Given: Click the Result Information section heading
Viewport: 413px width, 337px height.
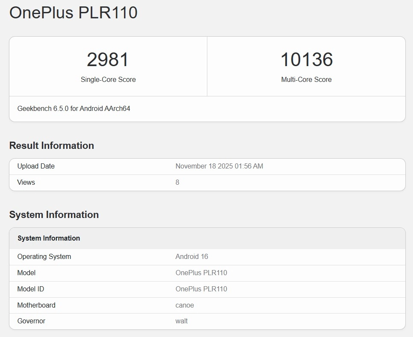Looking at the screenshot, I should (x=51, y=145).
